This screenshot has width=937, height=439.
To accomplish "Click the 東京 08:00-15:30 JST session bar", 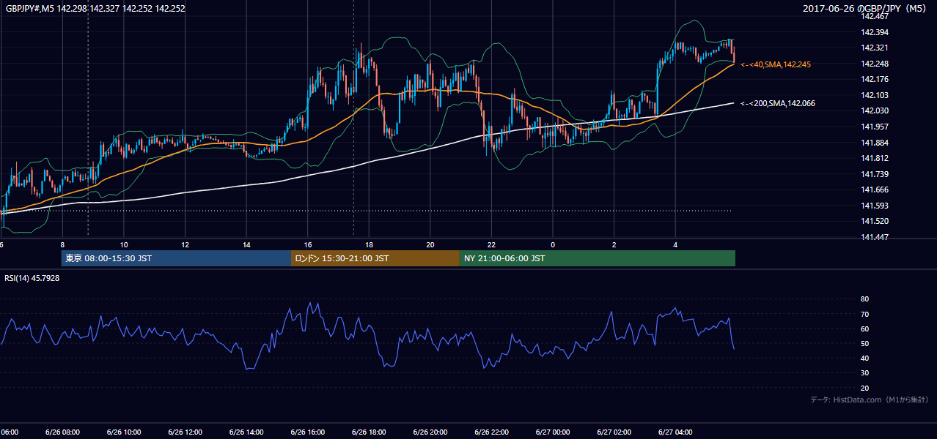I will click(176, 258).
